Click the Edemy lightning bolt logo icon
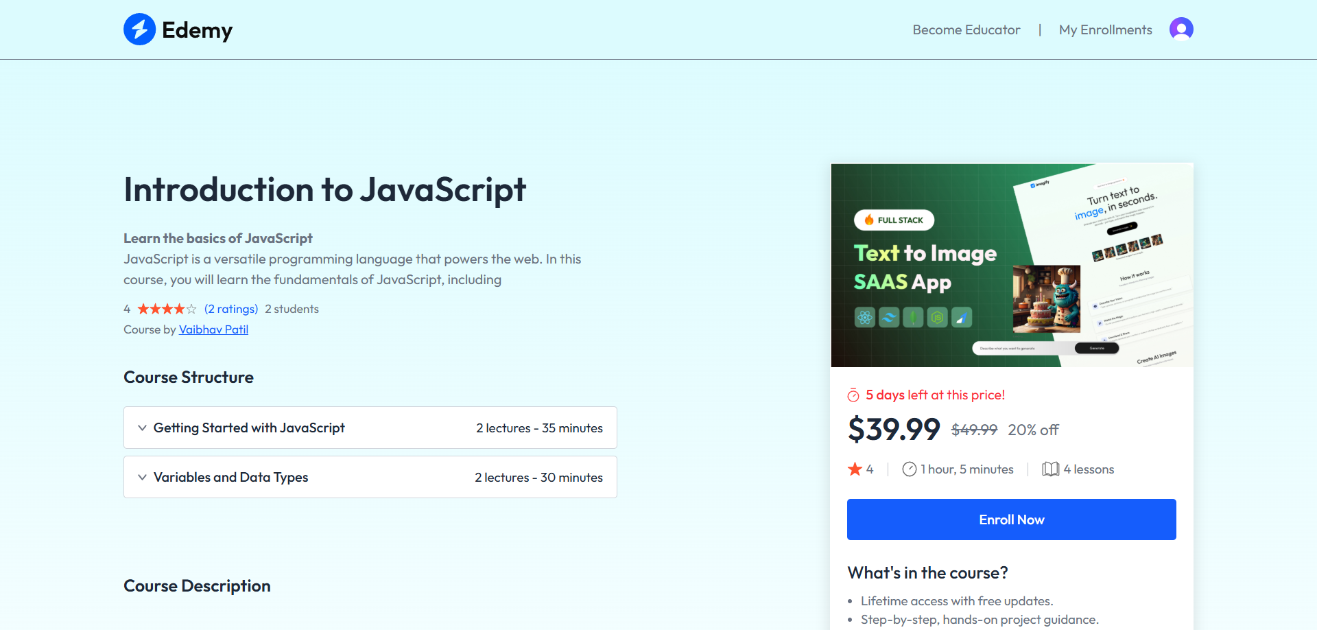 click(140, 30)
